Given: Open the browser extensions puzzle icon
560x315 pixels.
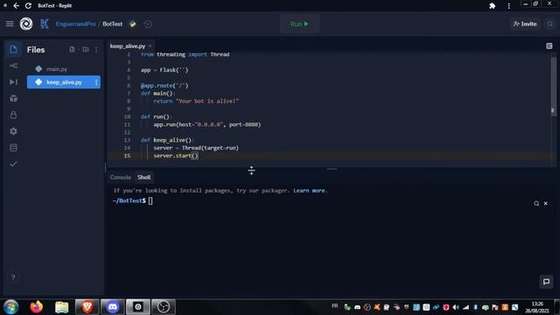Looking at the screenshot, I should click(492, 6).
